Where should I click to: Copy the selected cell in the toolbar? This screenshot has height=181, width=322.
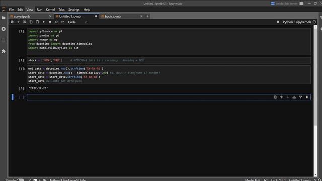coord(31,22)
